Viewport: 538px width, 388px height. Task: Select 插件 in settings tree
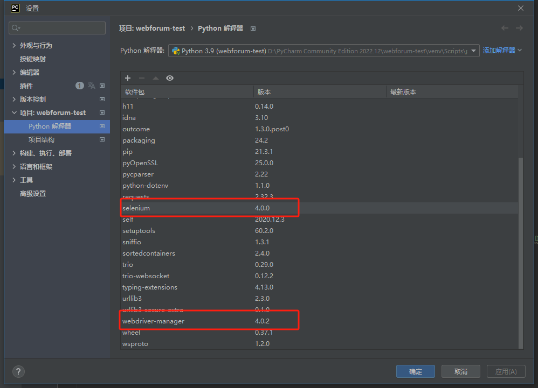coord(26,86)
